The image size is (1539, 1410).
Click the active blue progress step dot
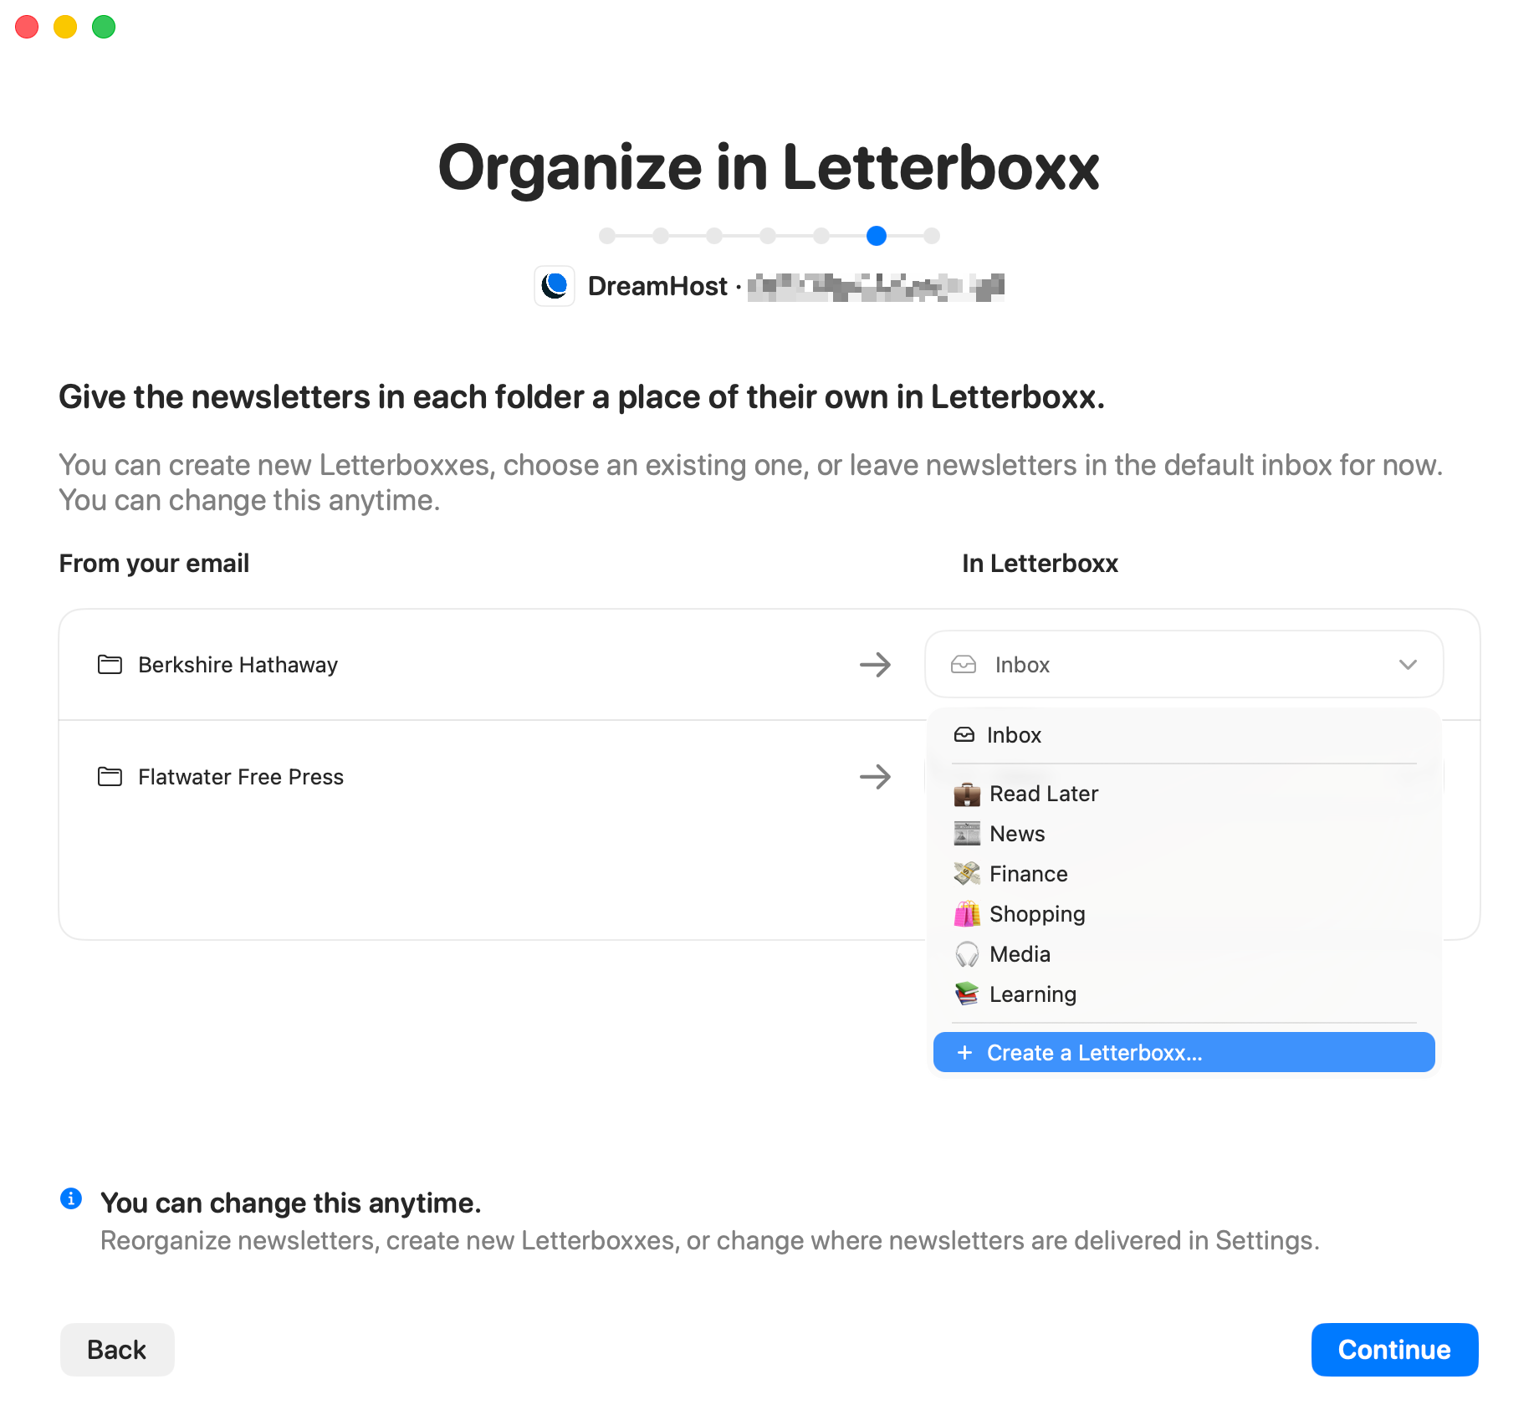(x=877, y=236)
